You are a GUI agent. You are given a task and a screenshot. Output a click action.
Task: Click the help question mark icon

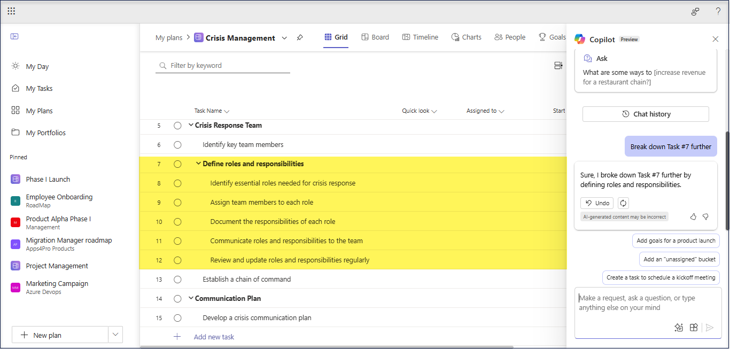point(718,11)
